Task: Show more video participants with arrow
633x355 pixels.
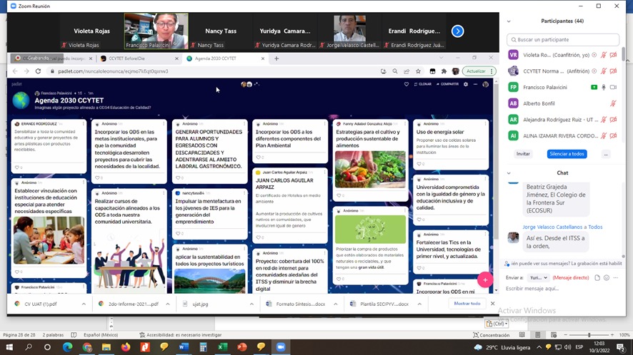Action: point(457,31)
